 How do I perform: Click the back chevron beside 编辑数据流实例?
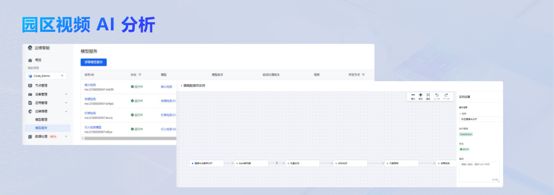tap(181, 86)
